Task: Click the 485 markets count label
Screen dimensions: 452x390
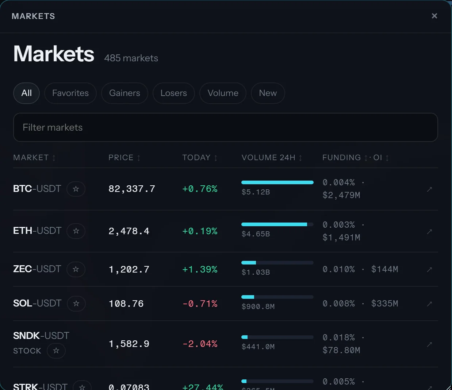Action: click(131, 58)
